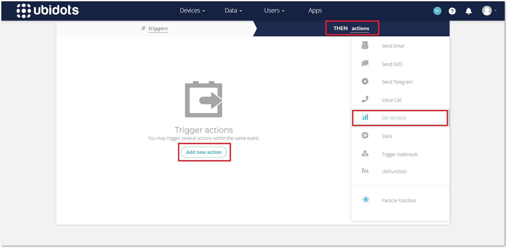
Task: Choose the Send Telegram icon
Action: (365, 81)
